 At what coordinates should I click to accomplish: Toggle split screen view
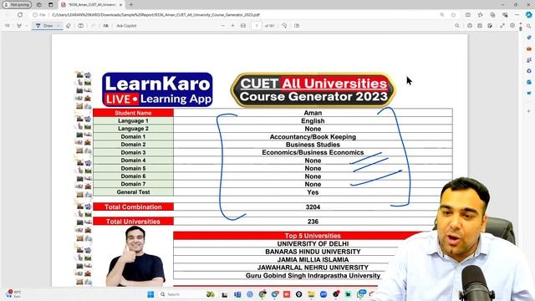468,15
